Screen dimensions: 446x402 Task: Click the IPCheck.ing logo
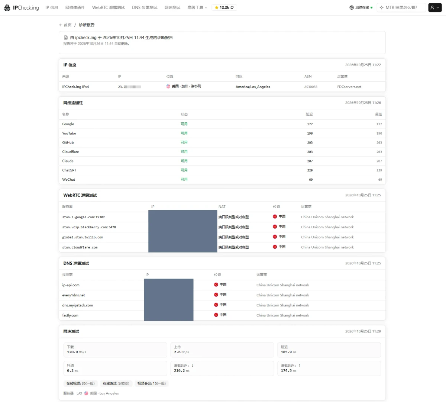pos(21,7)
